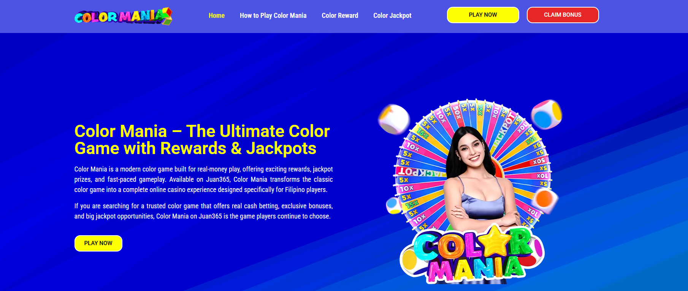Go to Color Reward page
This screenshot has height=291, width=688.
pyautogui.click(x=340, y=16)
